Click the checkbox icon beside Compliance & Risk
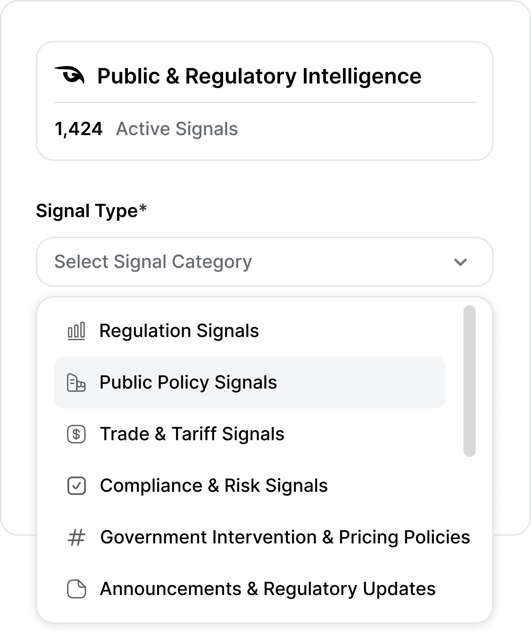The image size is (531, 636). point(76,486)
